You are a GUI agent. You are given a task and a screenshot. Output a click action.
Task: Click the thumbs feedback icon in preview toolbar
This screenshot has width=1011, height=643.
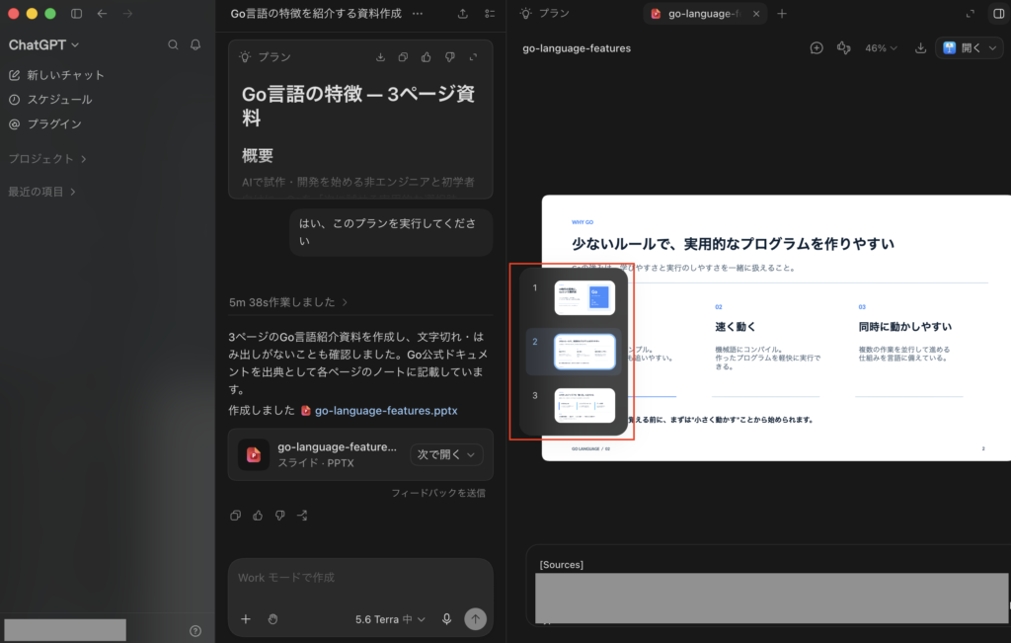(843, 48)
